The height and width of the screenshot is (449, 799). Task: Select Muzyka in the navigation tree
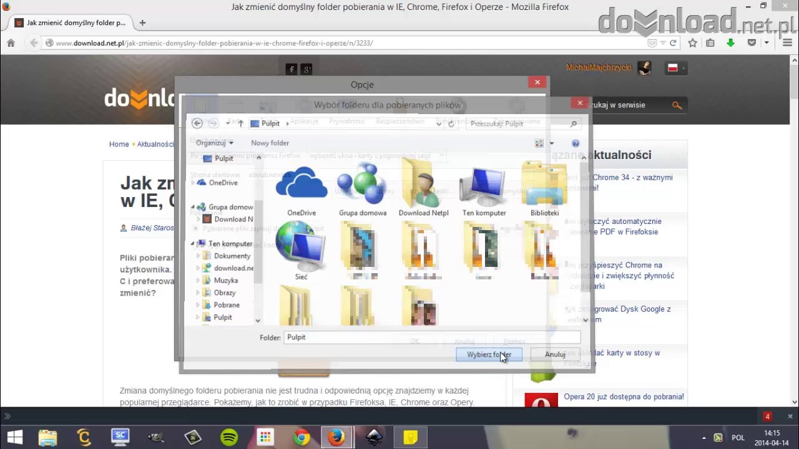click(226, 281)
